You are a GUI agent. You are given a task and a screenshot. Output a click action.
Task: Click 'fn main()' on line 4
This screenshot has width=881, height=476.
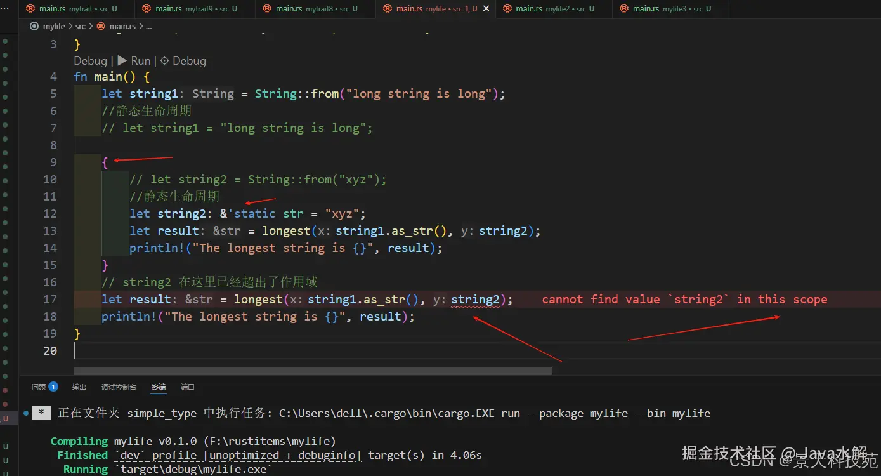[105, 77]
